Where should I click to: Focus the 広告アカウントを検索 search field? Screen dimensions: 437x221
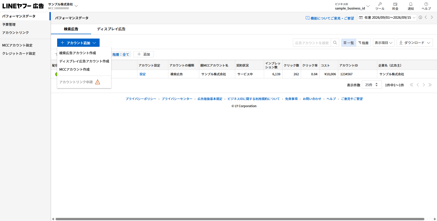click(312, 43)
